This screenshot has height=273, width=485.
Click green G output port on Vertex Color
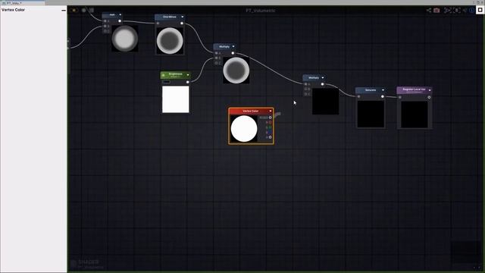270,127
